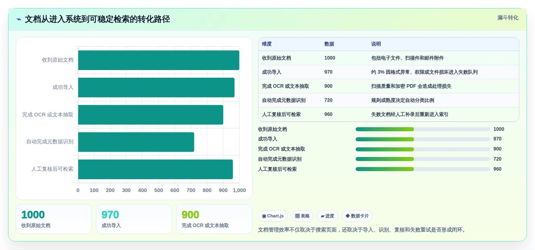Image resolution: width=535 pixels, height=250 pixels.
Task: Click the description starting 约 3% 因格式异常
Action: (424, 72)
